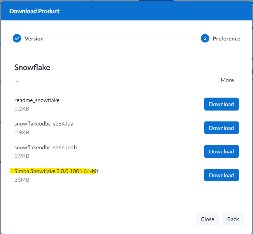Download the snowflakeodbc_sb64.lua file
The width and height of the screenshot is (253, 234).
coord(221,128)
